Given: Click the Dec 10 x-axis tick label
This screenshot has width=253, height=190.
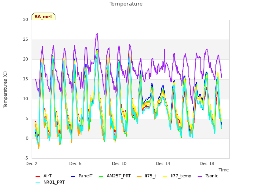Looking at the screenshot, I should (119, 163).
